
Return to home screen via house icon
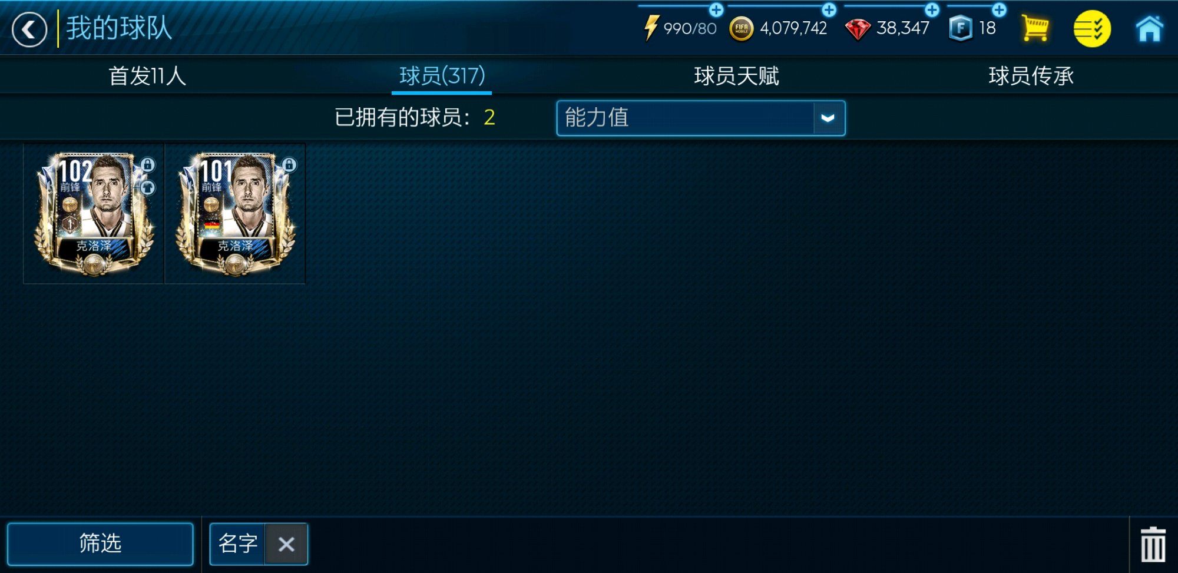pos(1150,28)
